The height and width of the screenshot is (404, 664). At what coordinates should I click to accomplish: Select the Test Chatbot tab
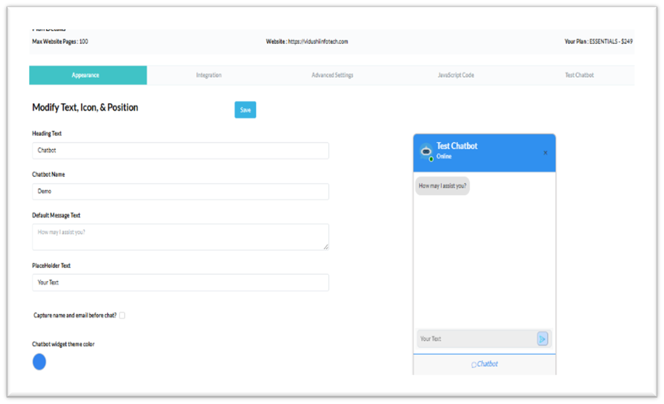pos(579,75)
